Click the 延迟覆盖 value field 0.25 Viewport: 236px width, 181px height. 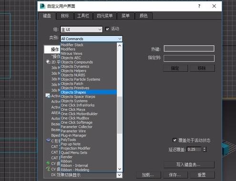(195, 149)
